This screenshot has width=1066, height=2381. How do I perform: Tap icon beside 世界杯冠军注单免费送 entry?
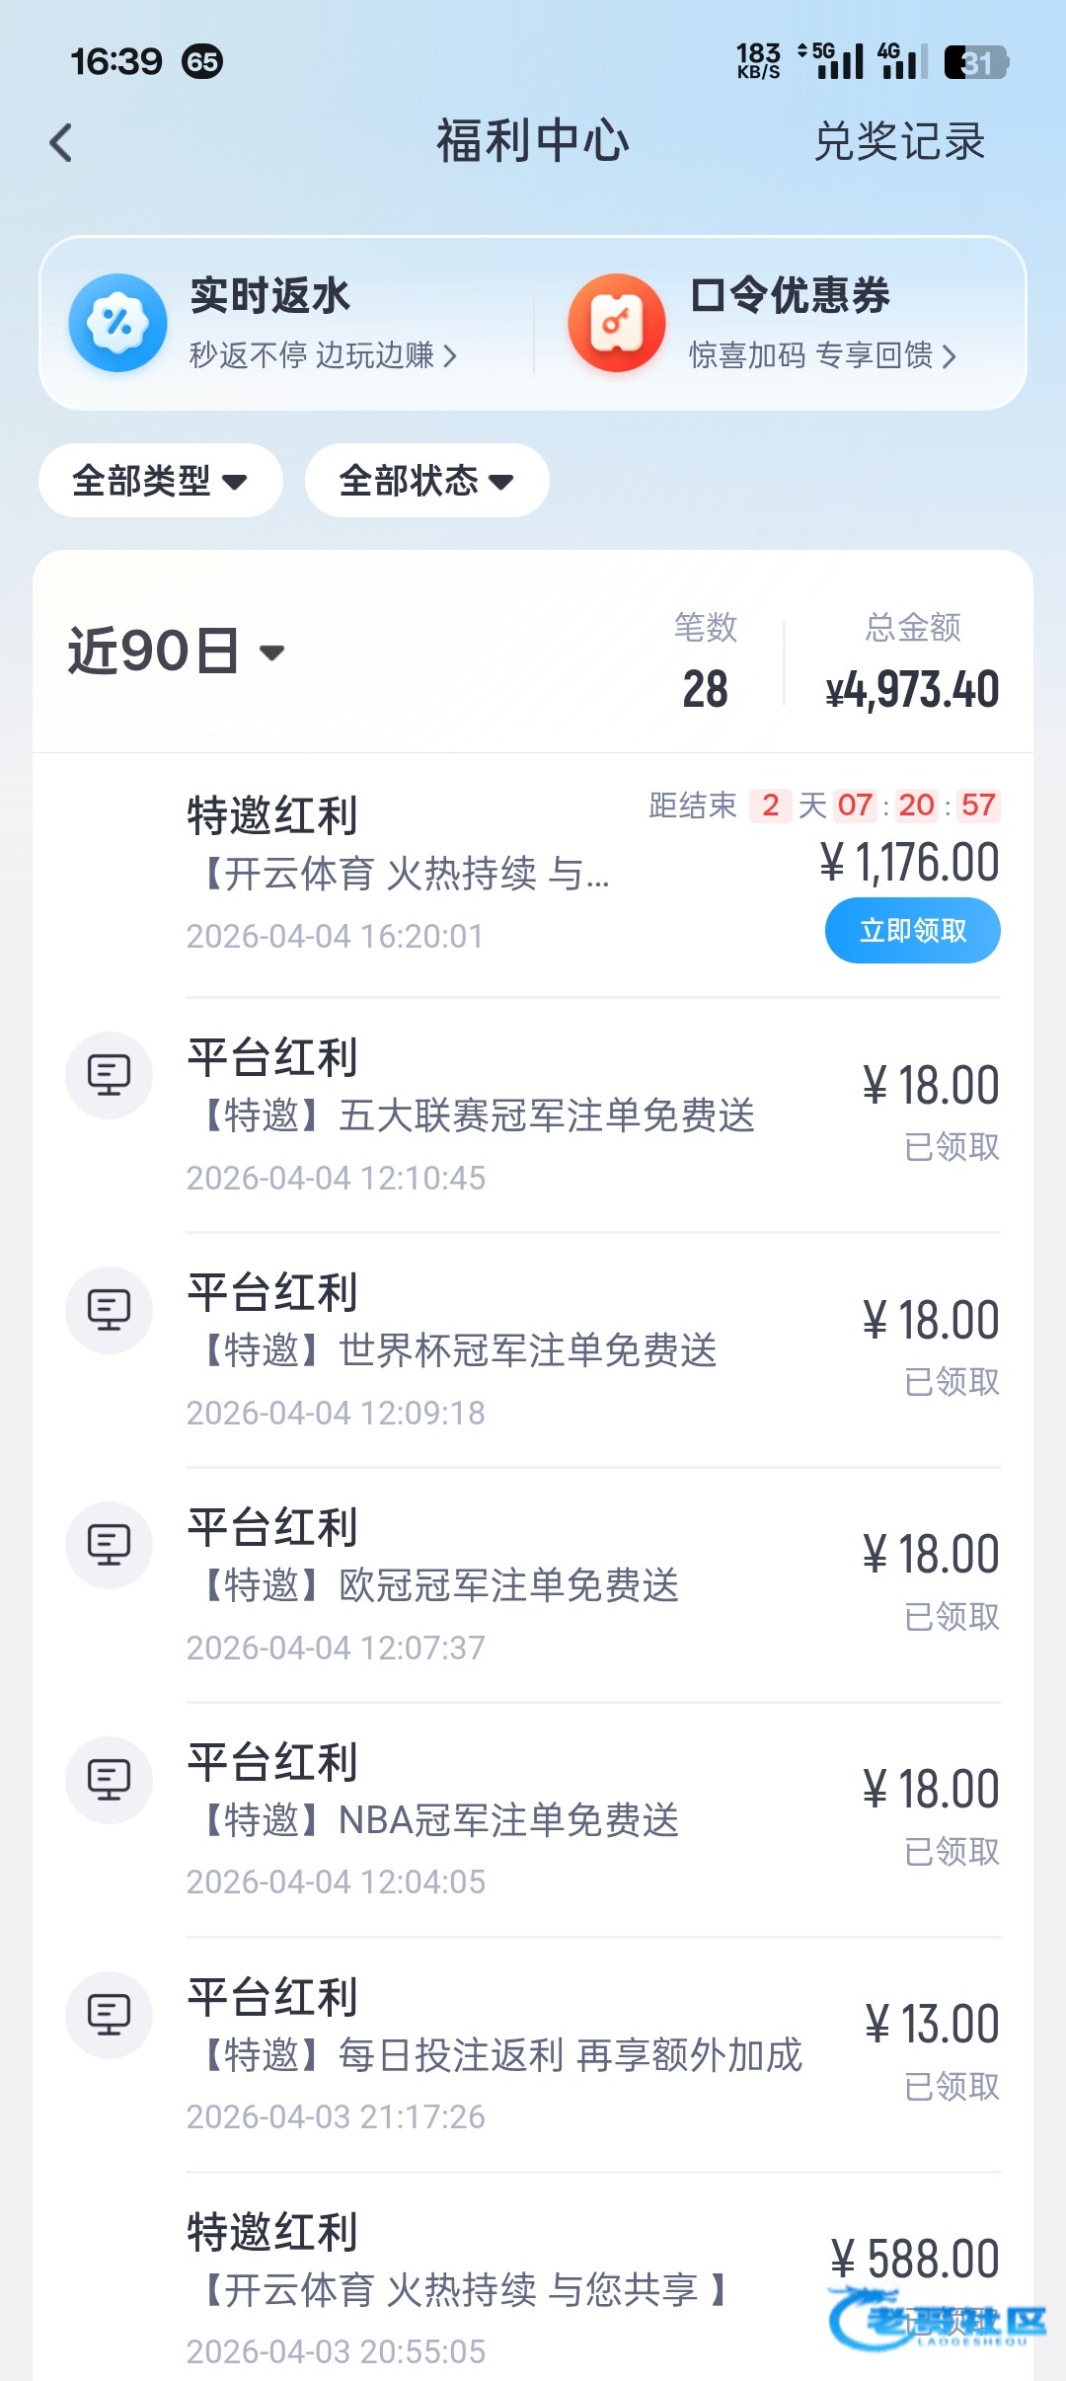[x=109, y=1310]
